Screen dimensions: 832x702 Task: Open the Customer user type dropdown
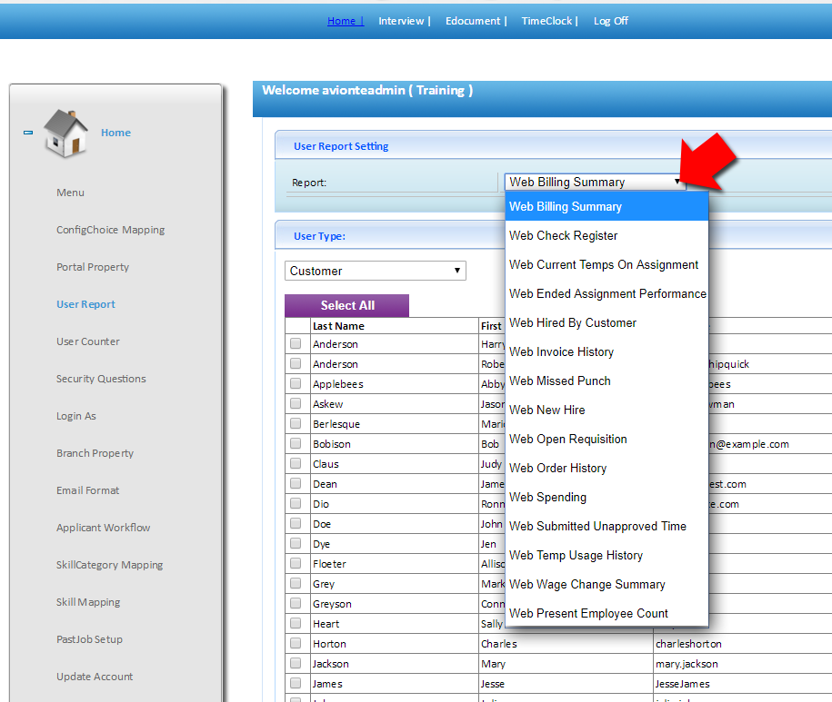coord(376,271)
